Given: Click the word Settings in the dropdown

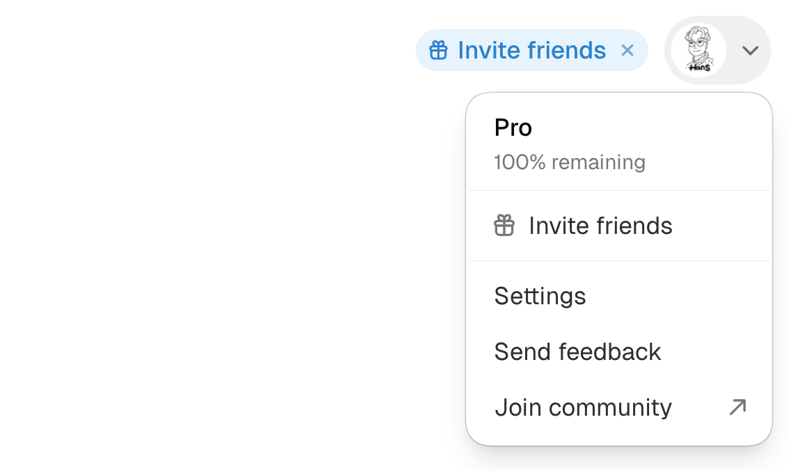Looking at the screenshot, I should click(540, 297).
